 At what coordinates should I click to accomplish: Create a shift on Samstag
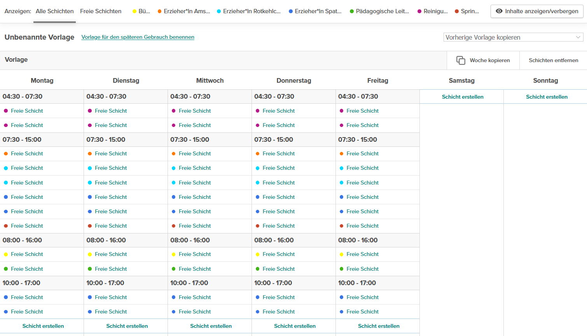click(462, 97)
